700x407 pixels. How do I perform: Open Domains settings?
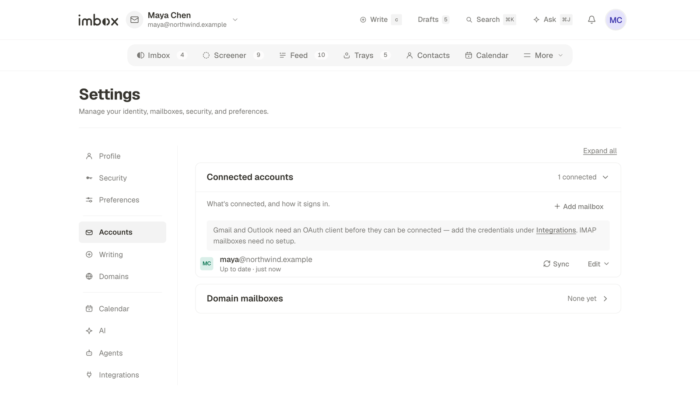pos(122,277)
